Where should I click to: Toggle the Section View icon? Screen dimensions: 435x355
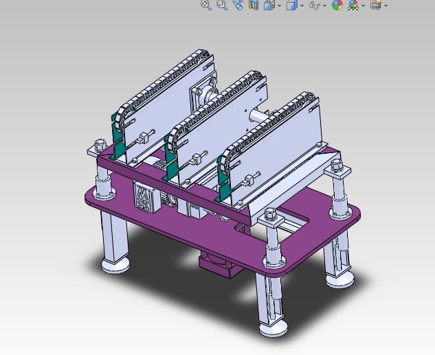(x=254, y=5)
